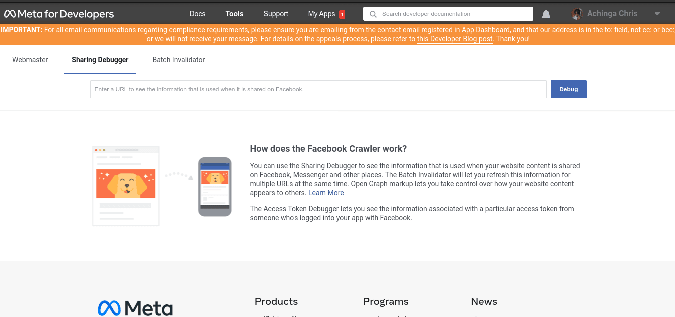Click 'How does the Facebook Crawler work?' heading

328,149
